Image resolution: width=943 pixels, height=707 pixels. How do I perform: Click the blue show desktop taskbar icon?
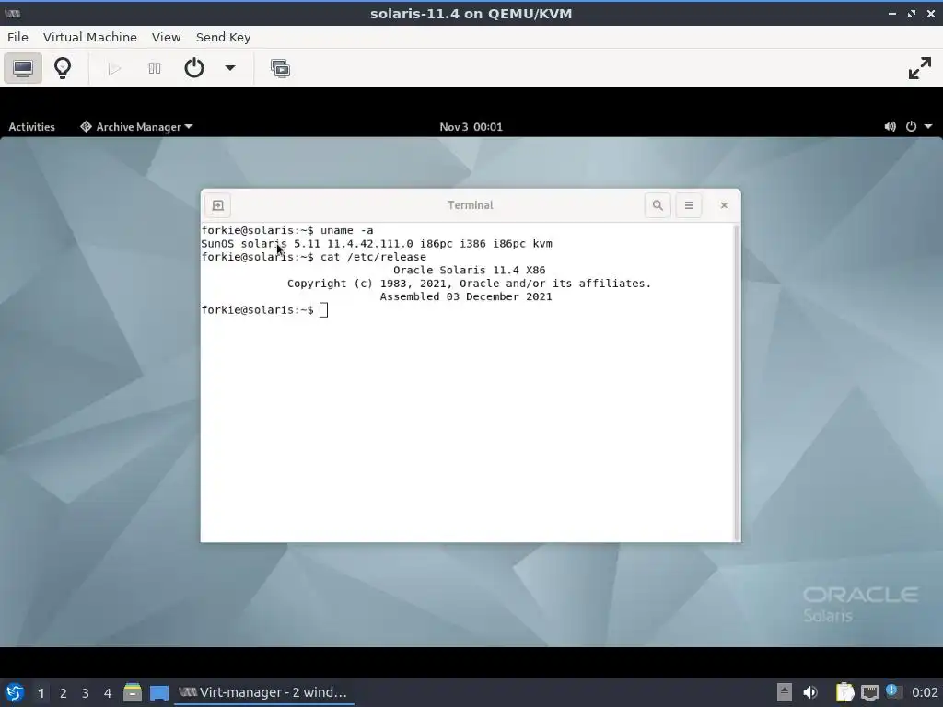point(159,693)
